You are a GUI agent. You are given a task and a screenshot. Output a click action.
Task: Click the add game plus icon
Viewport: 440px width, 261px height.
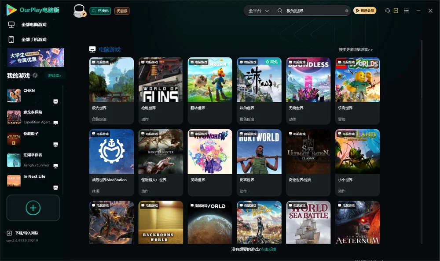[x=33, y=208]
